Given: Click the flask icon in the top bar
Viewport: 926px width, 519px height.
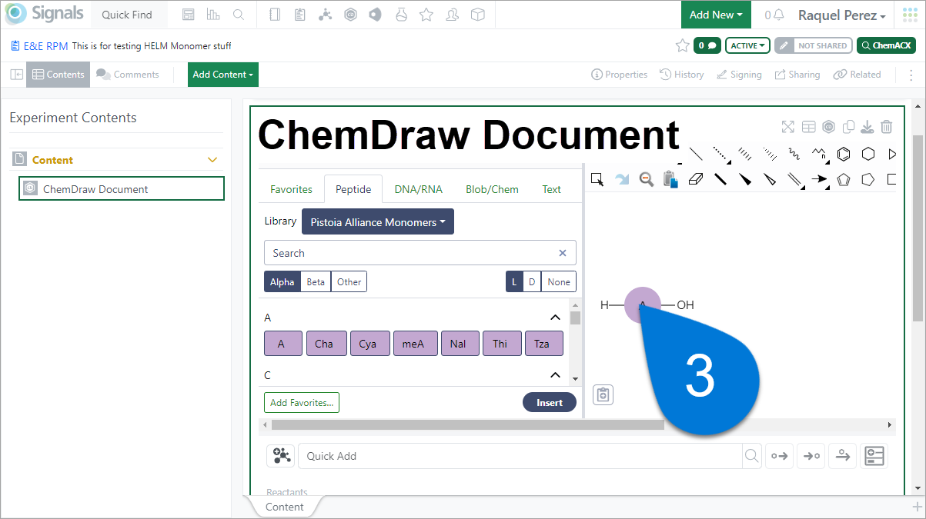Looking at the screenshot, I should click(x=400, y=15).
